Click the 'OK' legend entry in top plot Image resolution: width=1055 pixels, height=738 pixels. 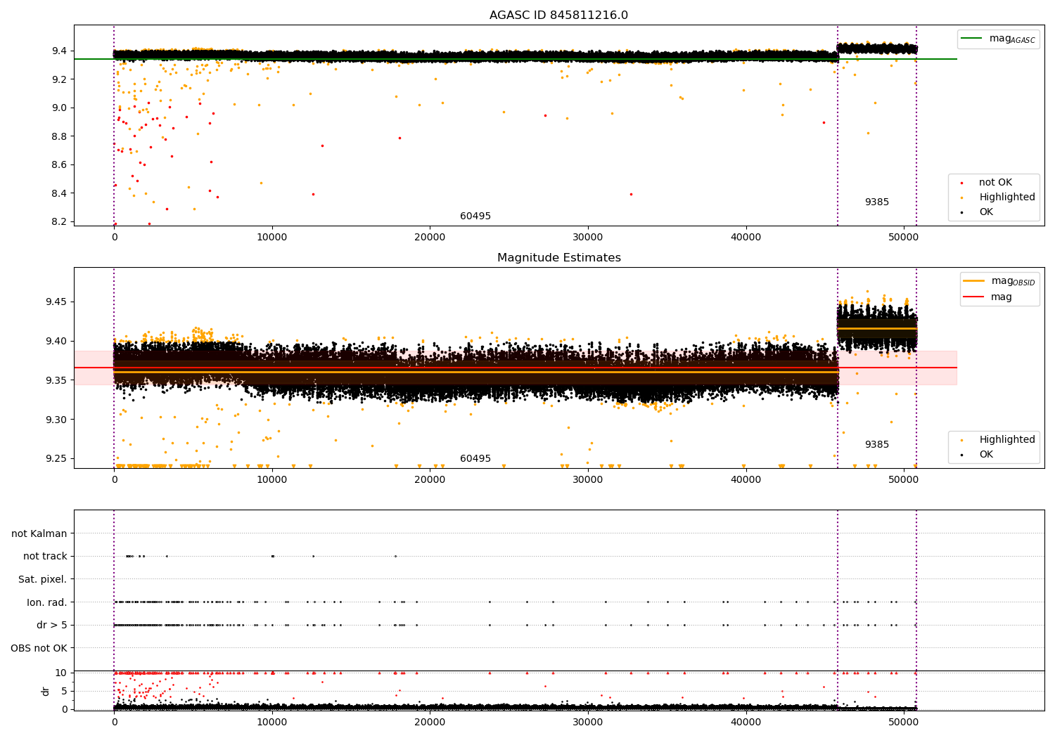click(x=985, y=212)
